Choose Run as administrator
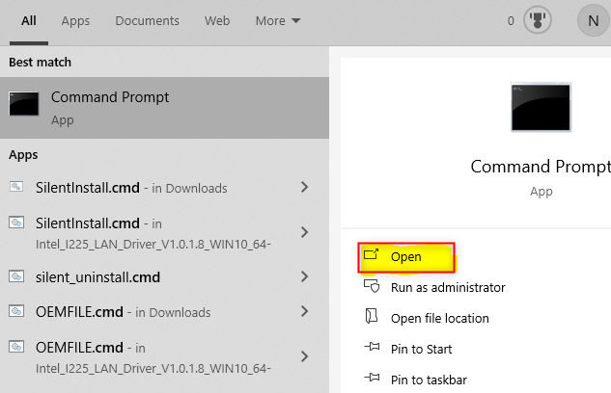This screenshot has height=393, width=611. pos(448,288)
